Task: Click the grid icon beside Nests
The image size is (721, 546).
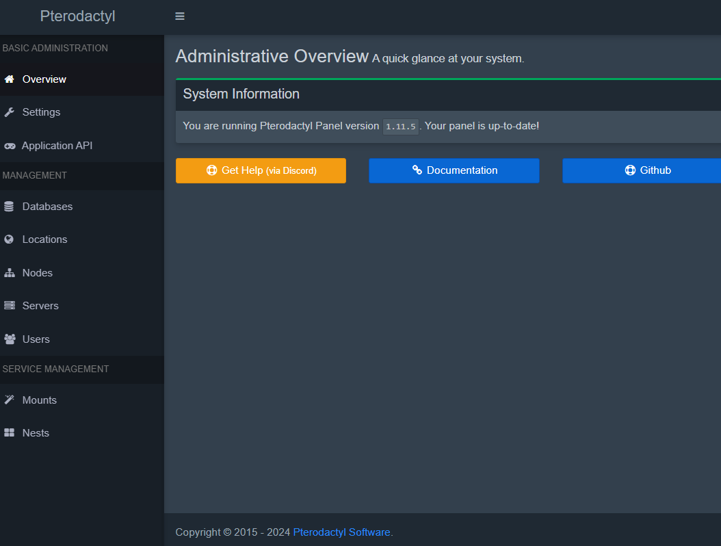Action: [x=9, y=433]
